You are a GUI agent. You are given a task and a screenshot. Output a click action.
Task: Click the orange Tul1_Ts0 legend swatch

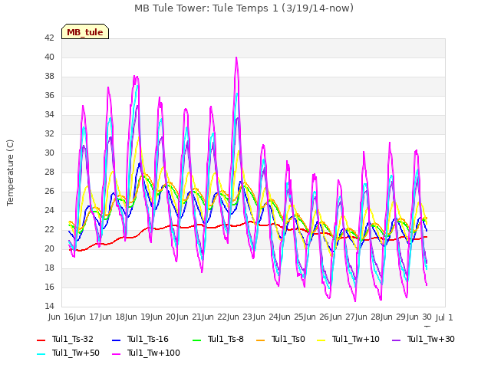tap(261, 340)
